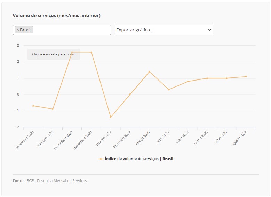Viewport: 271px width, 197px height.
Task: Click the junho 2022 data point
Action: pos(207,78)
